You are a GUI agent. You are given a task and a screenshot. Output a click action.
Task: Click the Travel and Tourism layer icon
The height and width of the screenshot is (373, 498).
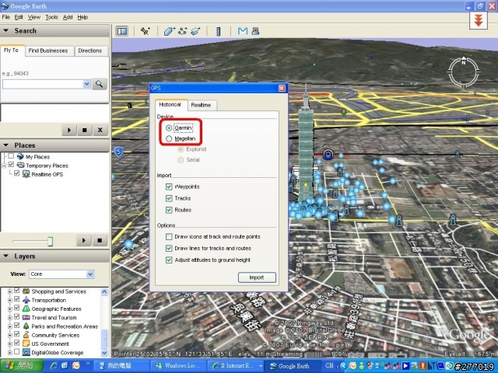(26, 318)
